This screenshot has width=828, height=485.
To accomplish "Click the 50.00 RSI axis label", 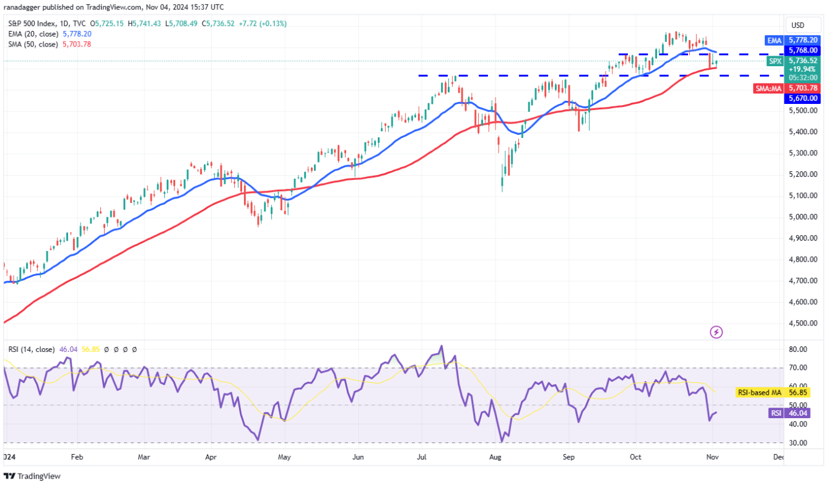I will coord(798,405).
